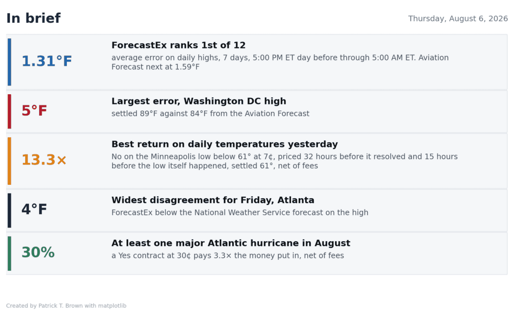This screenshot has width=514, height=315.
Task: Click the blue color bar beside 1.31°F
Action: [x=9, y=62]
